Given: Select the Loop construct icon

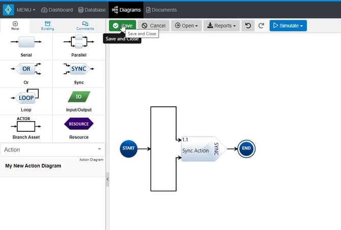Looking at the screenshot, I should pyautogui.click(x=25, y=97).
